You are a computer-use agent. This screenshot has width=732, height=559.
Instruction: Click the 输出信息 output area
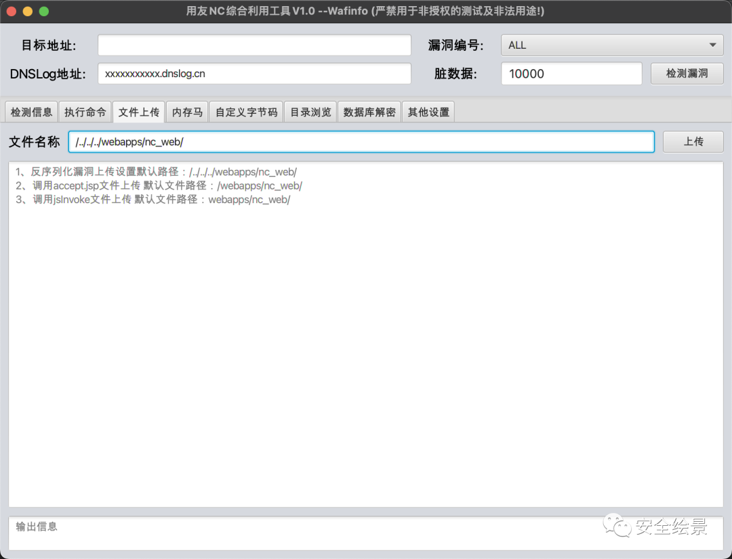pyautogui.click(x=366, y=533)
